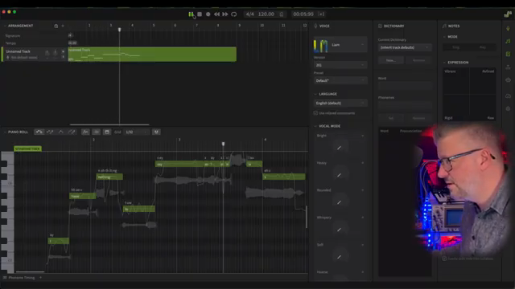
Task: Click the icon beside the Arrangement add button
Action: click(x=56, y=26)
